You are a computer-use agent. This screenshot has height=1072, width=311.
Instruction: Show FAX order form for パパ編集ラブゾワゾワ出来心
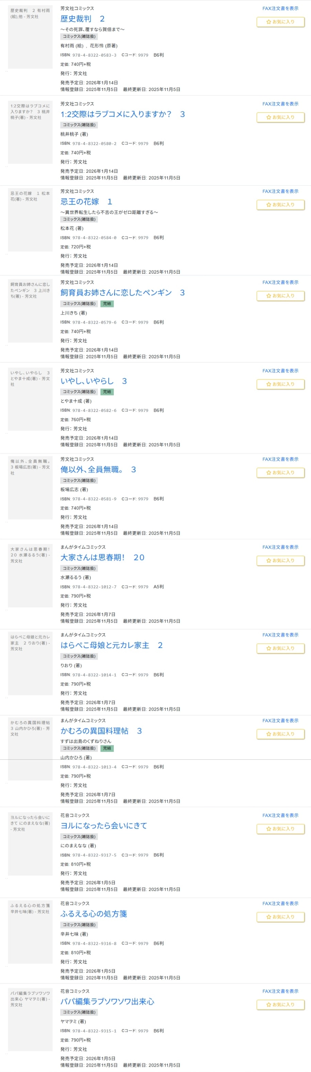click(x=280, y=991)
